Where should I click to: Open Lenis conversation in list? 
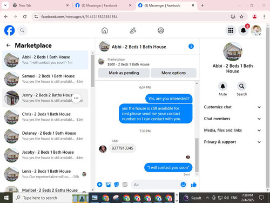click(x=45, y=174)
